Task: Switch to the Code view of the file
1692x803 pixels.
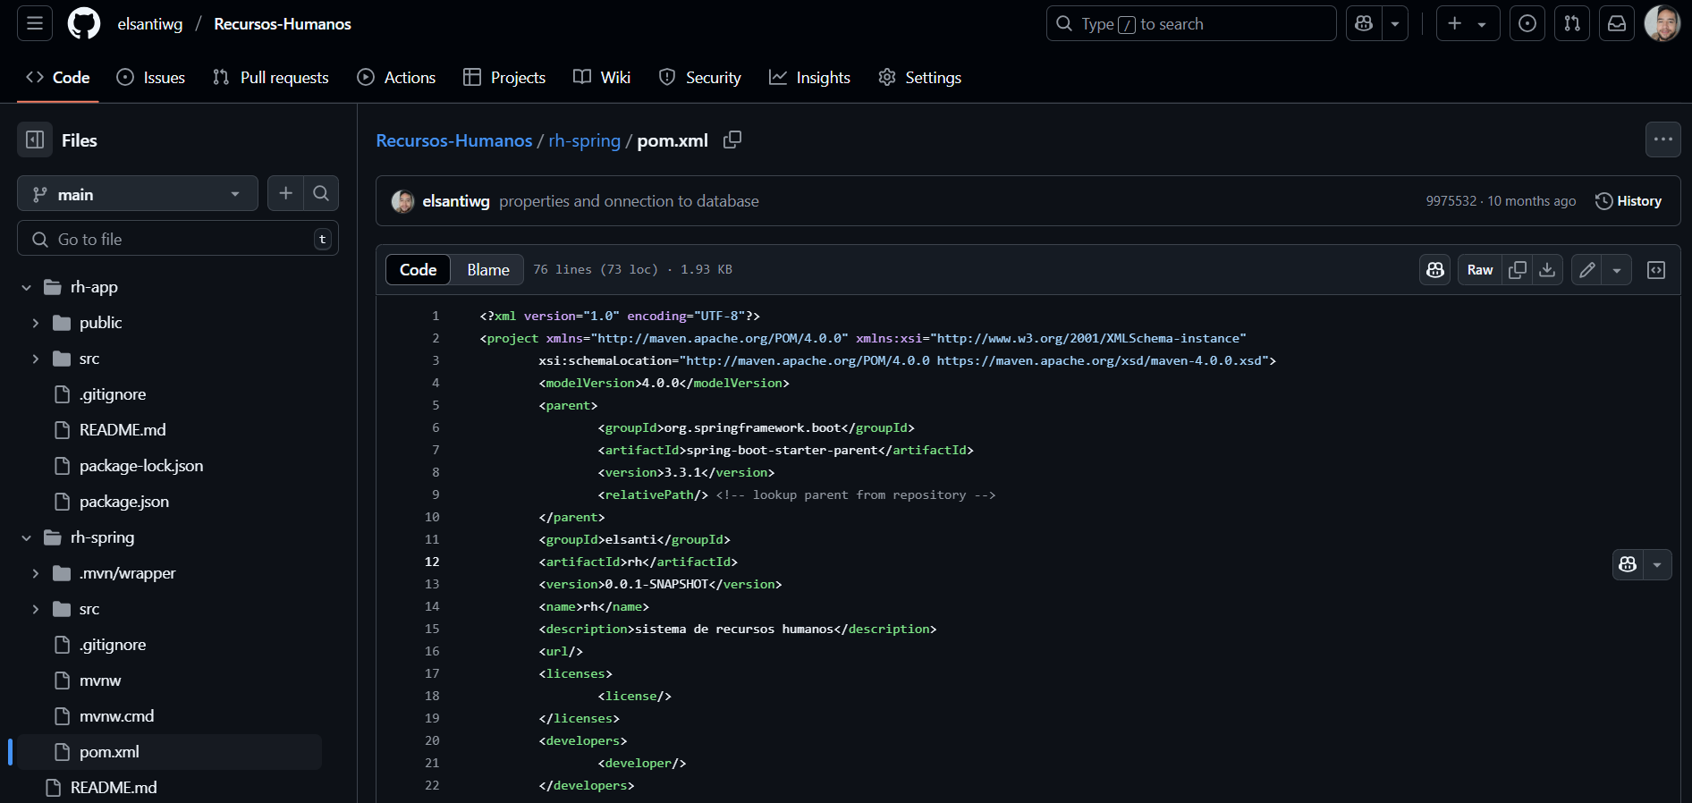Action: 419,270
